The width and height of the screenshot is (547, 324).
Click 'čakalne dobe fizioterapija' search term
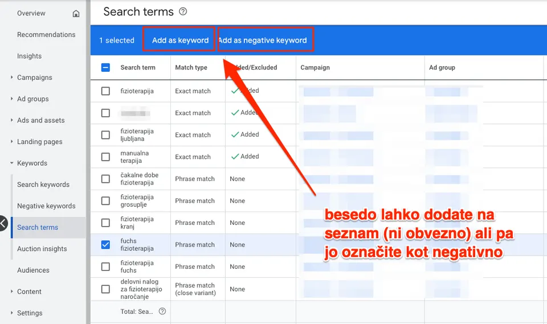[139, 179]
